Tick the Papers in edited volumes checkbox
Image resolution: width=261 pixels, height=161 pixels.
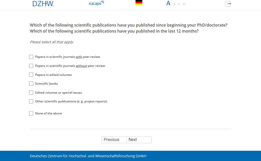tap(31, 75)
